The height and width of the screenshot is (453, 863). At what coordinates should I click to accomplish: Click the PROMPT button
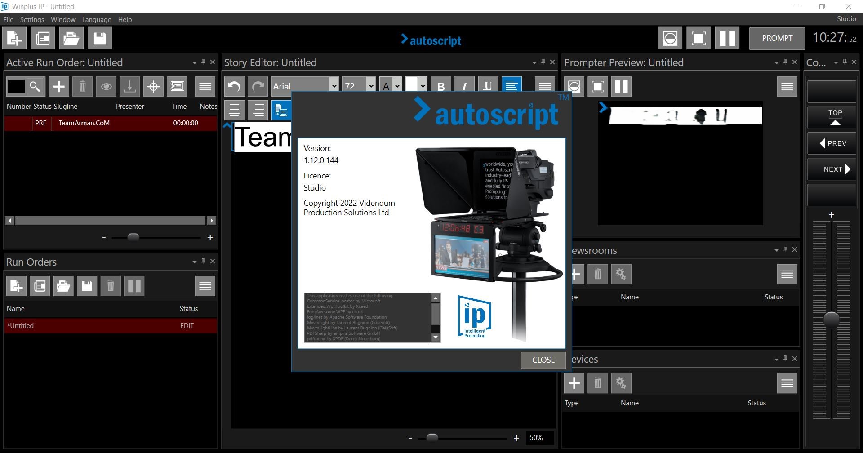777,38
